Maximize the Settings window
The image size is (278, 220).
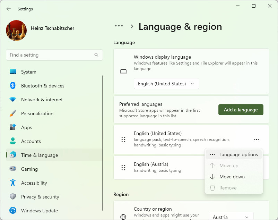tap(254, 6)
